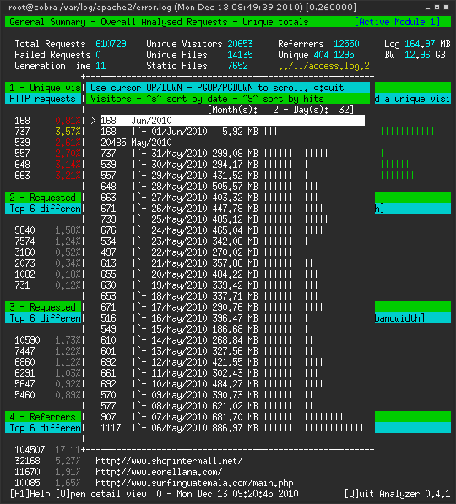Select the '1 - Unique vis' module header
456x504 pixels.
[x=43, y=88]
